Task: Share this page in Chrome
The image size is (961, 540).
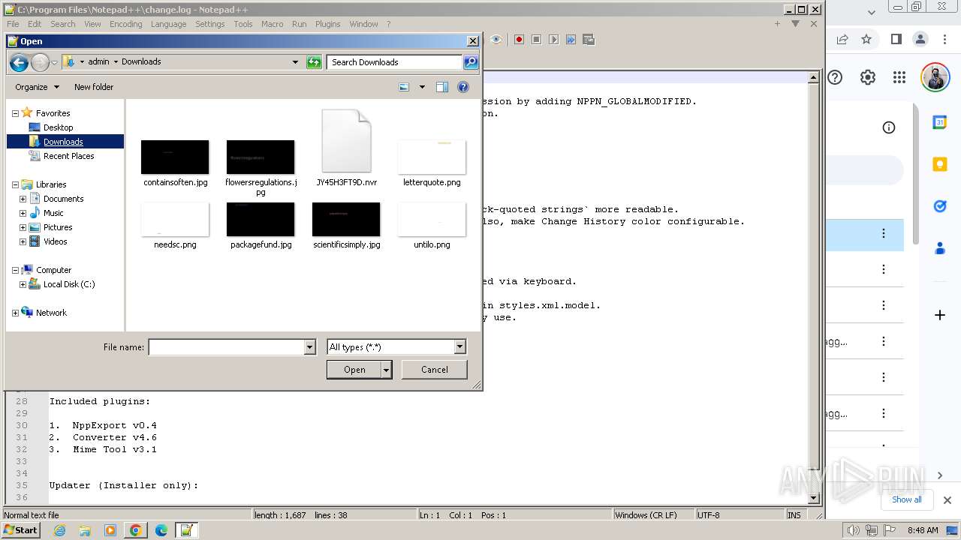Action: pos(842,39)
